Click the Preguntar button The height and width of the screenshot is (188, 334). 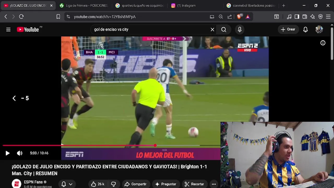coord(166,184)
